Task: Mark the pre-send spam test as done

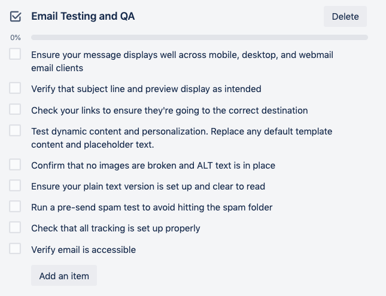Action: [16, 207]
